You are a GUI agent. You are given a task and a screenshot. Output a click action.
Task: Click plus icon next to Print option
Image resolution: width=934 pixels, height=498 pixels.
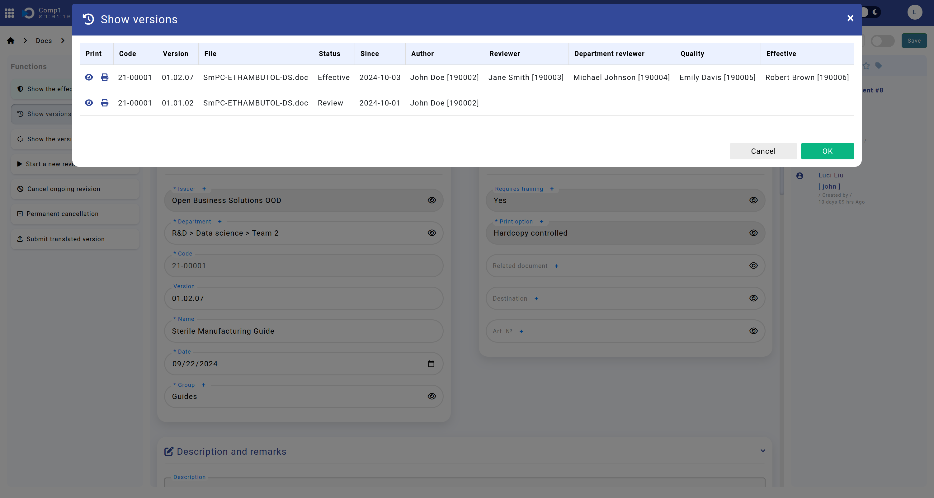tap(542, 221)
